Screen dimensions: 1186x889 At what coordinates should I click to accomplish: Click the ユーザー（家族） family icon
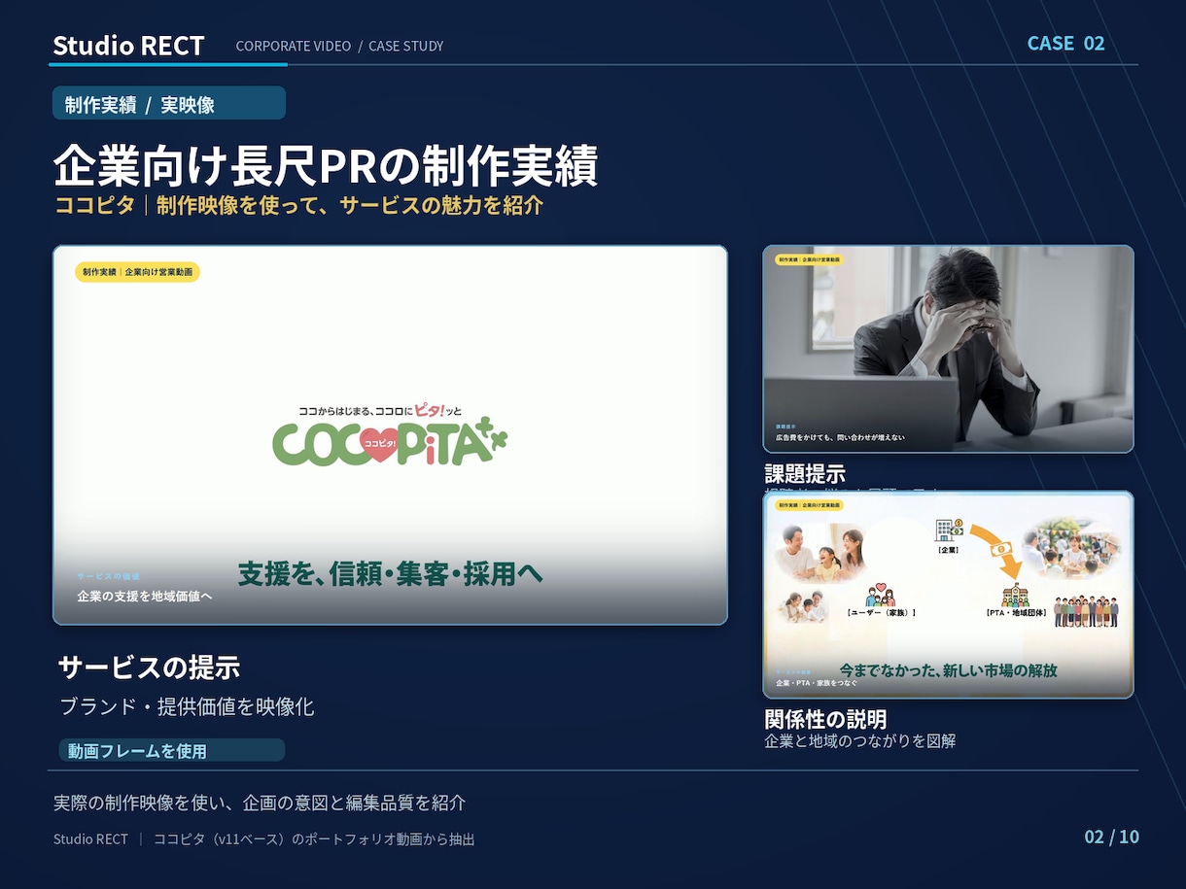880,595
